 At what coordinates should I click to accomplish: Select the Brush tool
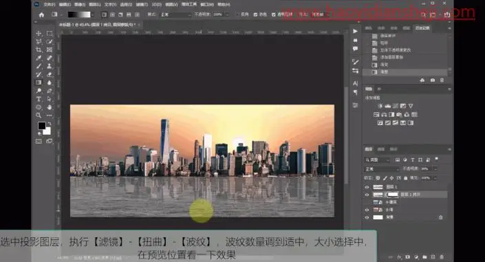tap(39, 66)
